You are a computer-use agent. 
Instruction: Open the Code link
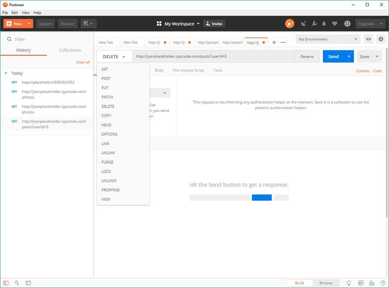(x=377, y=71)
